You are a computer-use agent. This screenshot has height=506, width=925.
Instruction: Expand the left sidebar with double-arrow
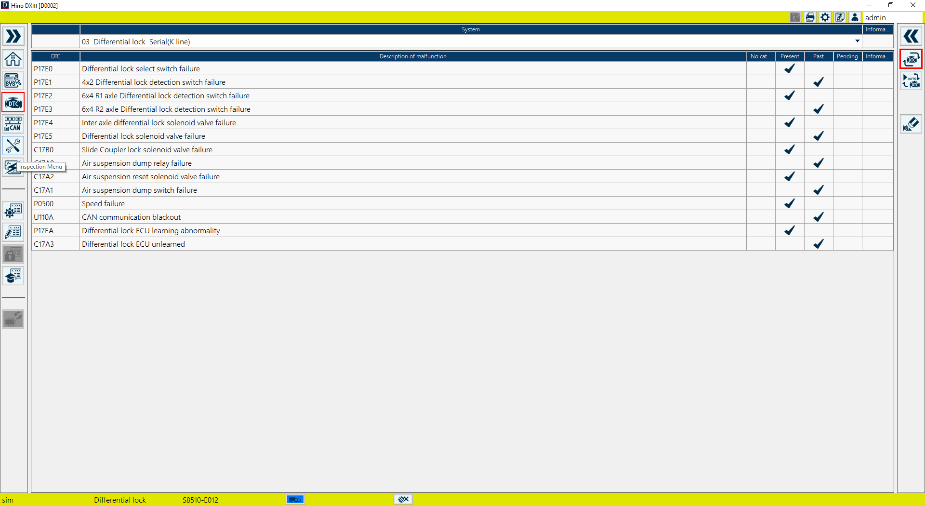[13, 37]
